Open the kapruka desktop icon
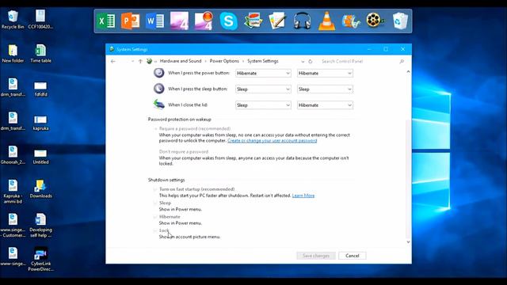507x285 pixels. pos(40,123)
